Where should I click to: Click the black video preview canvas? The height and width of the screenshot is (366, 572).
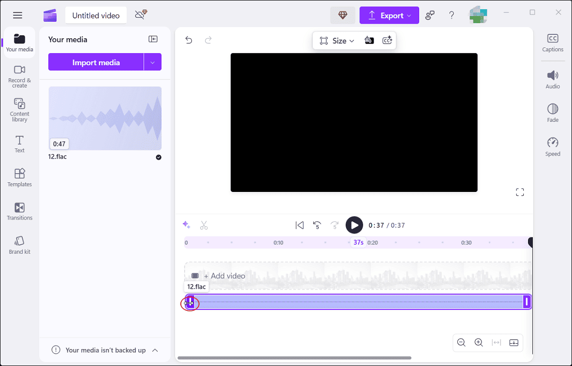pos(354,122)
